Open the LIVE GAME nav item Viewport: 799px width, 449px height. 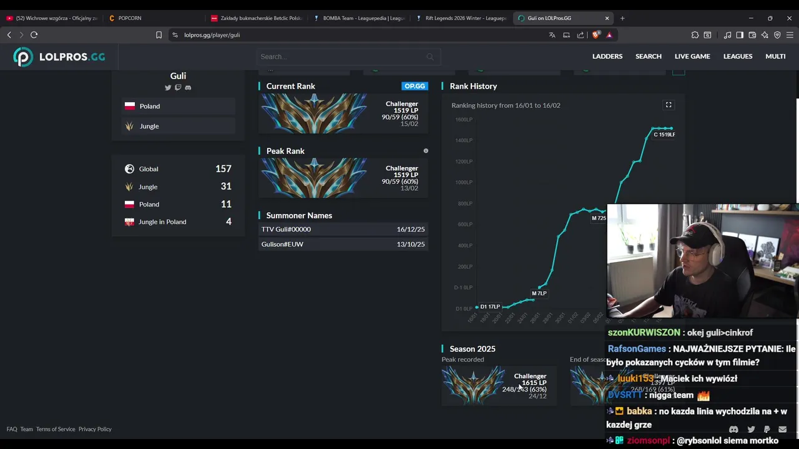click(x=692, y=56)
